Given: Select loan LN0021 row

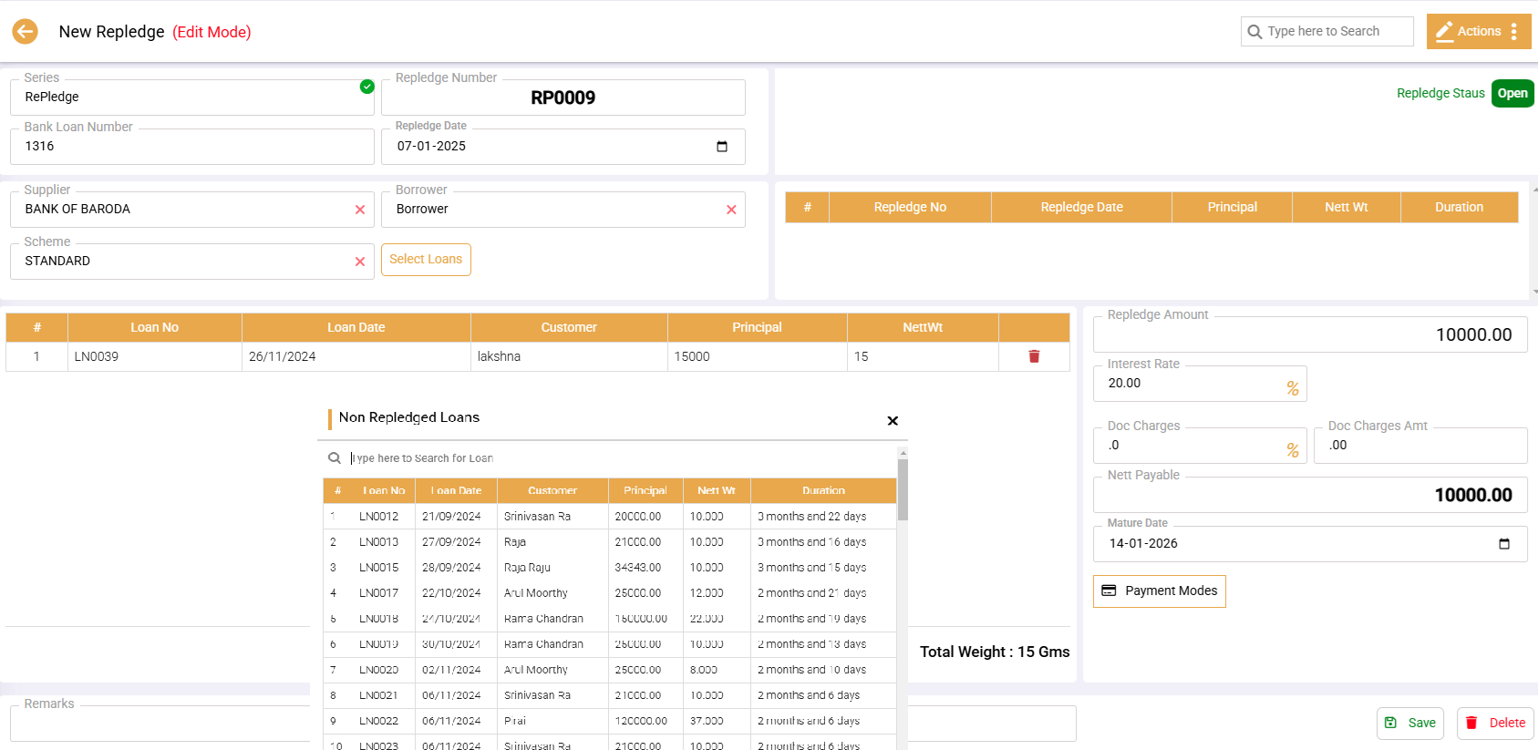Looking at the screenshot, I should point(609,695).
